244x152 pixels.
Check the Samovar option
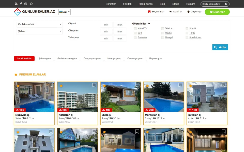pyautogui.click(x=135, y=37)
